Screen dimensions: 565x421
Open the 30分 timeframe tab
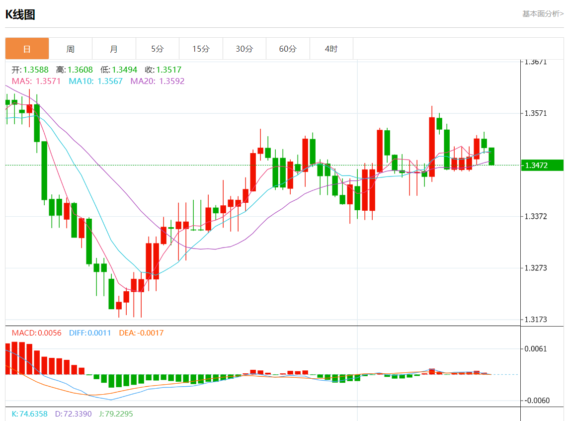244,49
